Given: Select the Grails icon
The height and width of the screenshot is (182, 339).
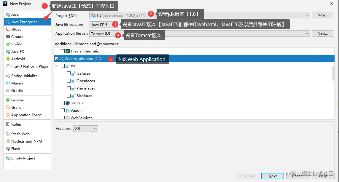Looking at the screenshot, I should [8, 107].
